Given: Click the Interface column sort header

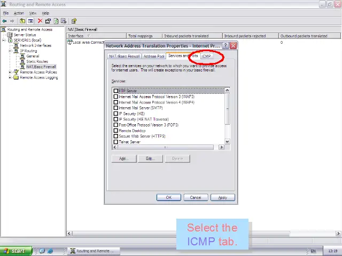Looking at the screenshot, I should pyautogui.click(x=96, y=36).
